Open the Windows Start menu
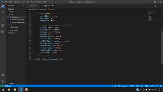 pos(3,90)
